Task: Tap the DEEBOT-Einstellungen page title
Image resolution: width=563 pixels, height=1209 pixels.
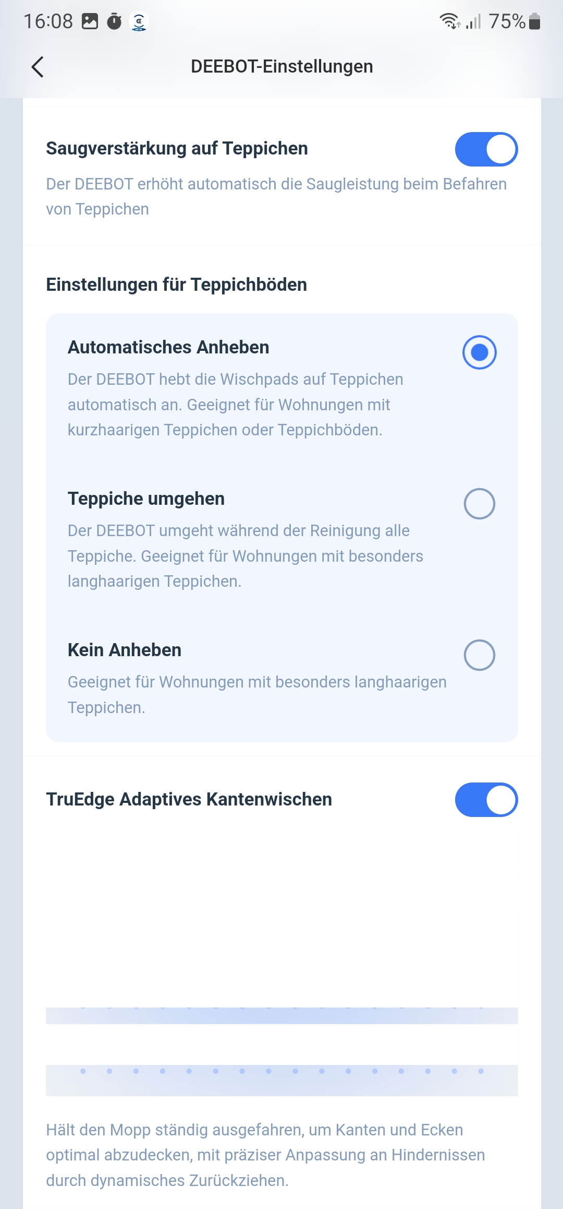Action: point(281,67)
